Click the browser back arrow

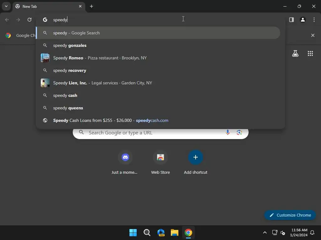[x=7, y=20]
